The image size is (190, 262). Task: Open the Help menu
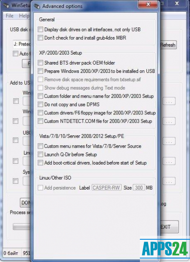(24, 16)
